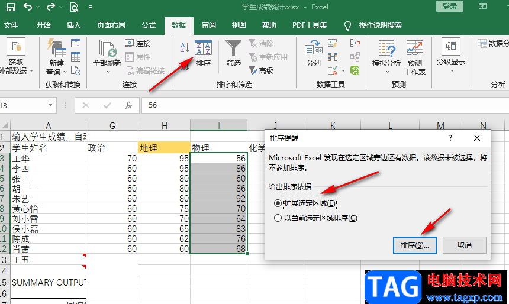
Task: Click the Forecast Sheet (预测工作表) icon
Action: click(414, 48)
